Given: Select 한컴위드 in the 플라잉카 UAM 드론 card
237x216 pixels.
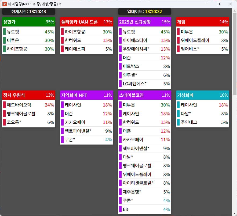Looking at the screenshot, I should click(x=87, y=40).
